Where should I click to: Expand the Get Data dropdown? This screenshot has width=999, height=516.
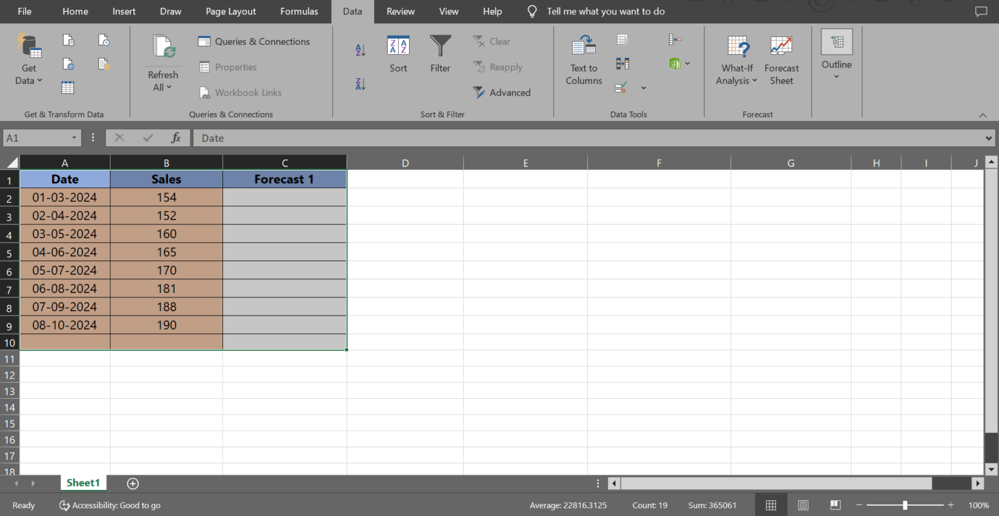tap(29, 81)
